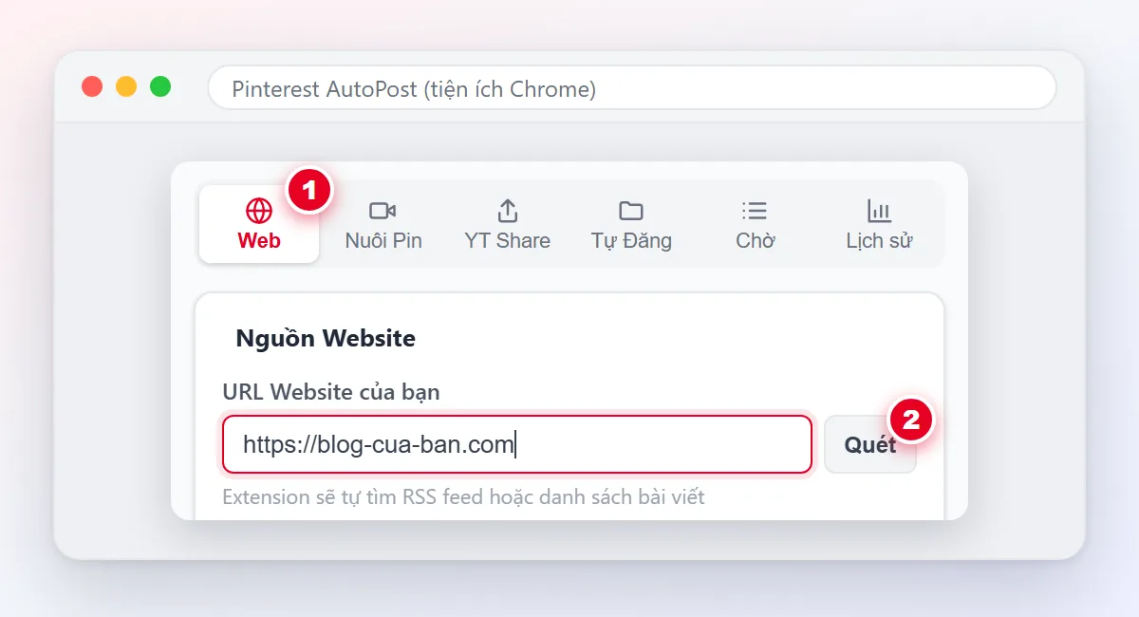Switch to the YT Share tab
Screen dimensions: 1139x617
click(x=508, y=224)
